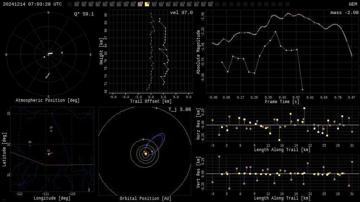
Task: Click the vel 37.0 value label
Action: [181, 13]
